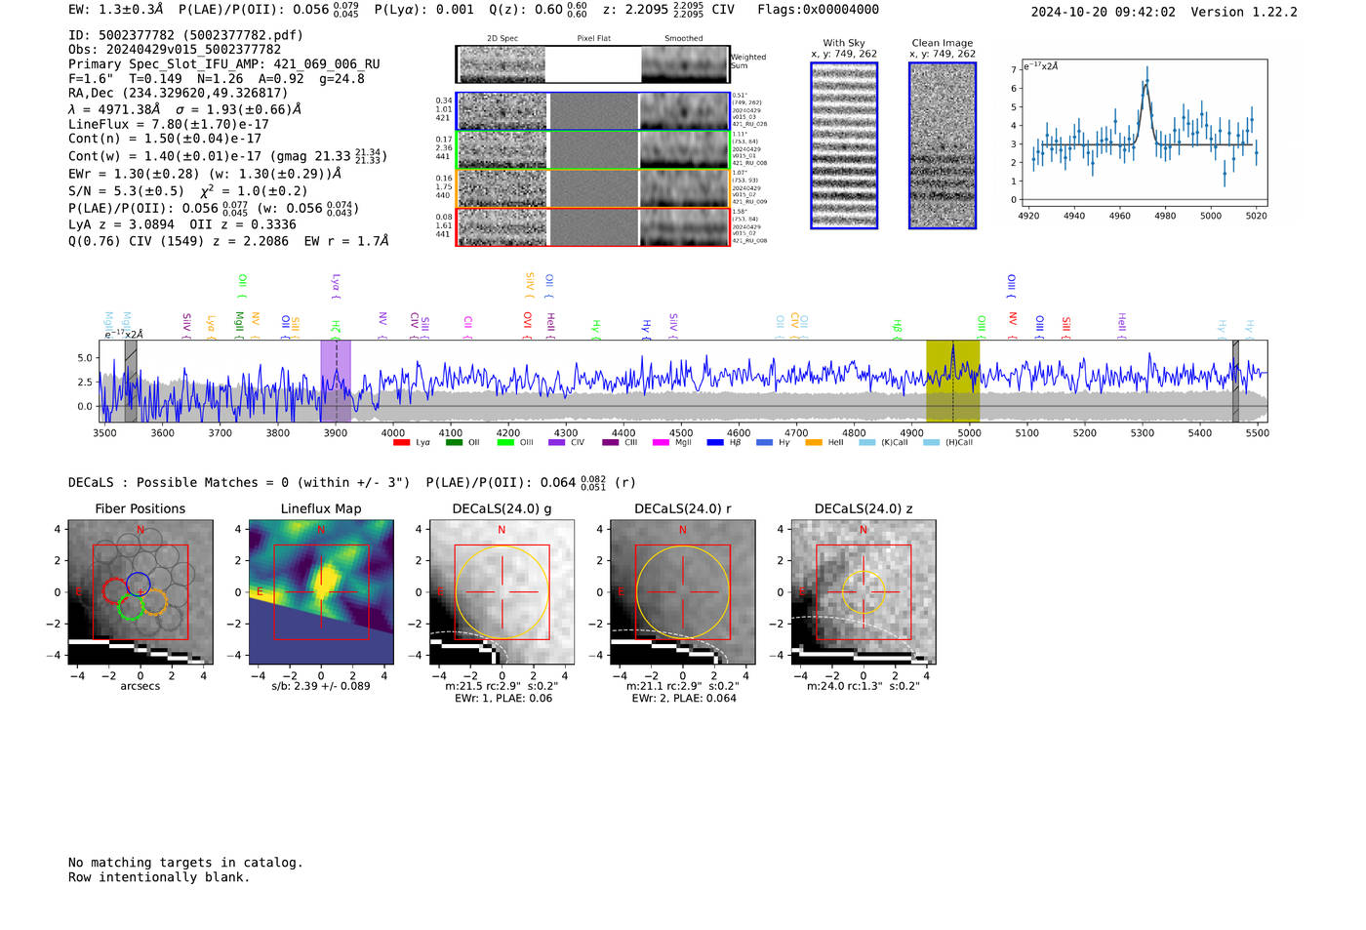Click the orange dashed fiber circle in Fiber Positions
The height and width of the screenshot is (930, 1366).
click(x=154, y=603)
